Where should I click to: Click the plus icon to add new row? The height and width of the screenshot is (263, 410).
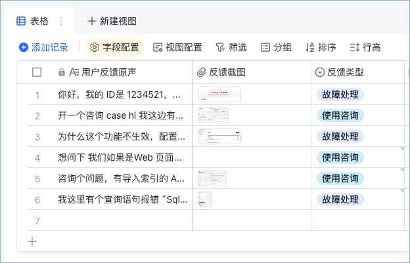click(32, 241)
